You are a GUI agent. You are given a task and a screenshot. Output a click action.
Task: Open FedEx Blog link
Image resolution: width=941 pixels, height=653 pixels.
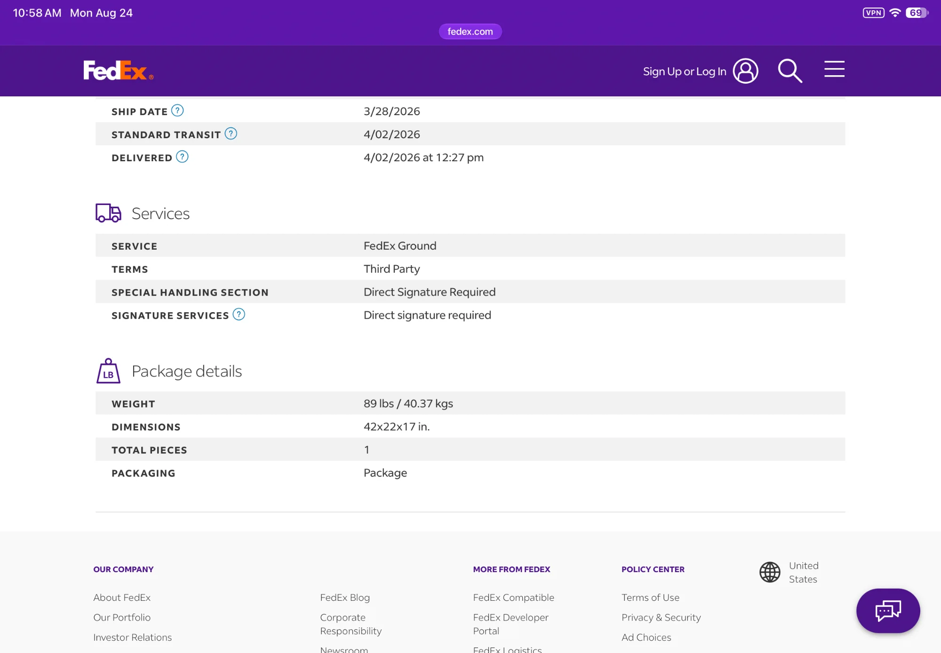(x=345, y=598)
